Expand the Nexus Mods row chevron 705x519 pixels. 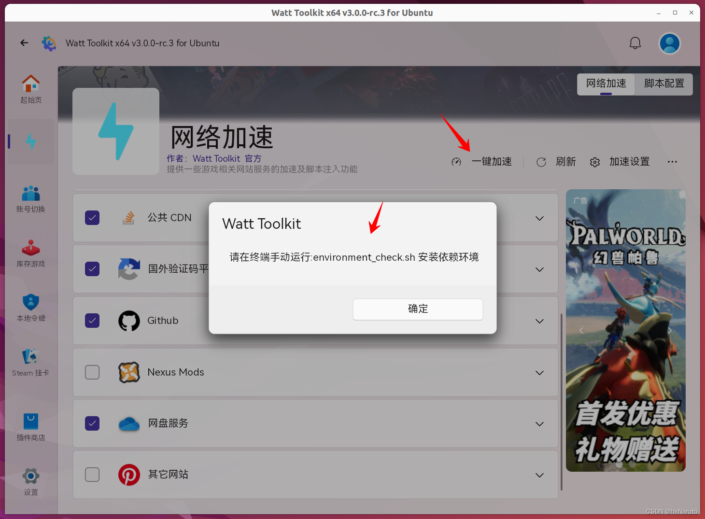(540, 373)
